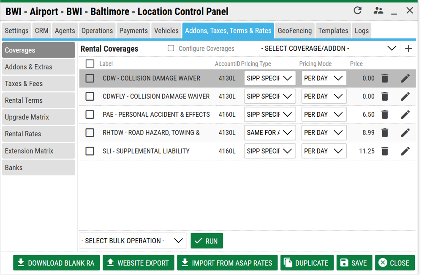Click the plus icon to add coverage
427x275 pixels.
(408, 49)
